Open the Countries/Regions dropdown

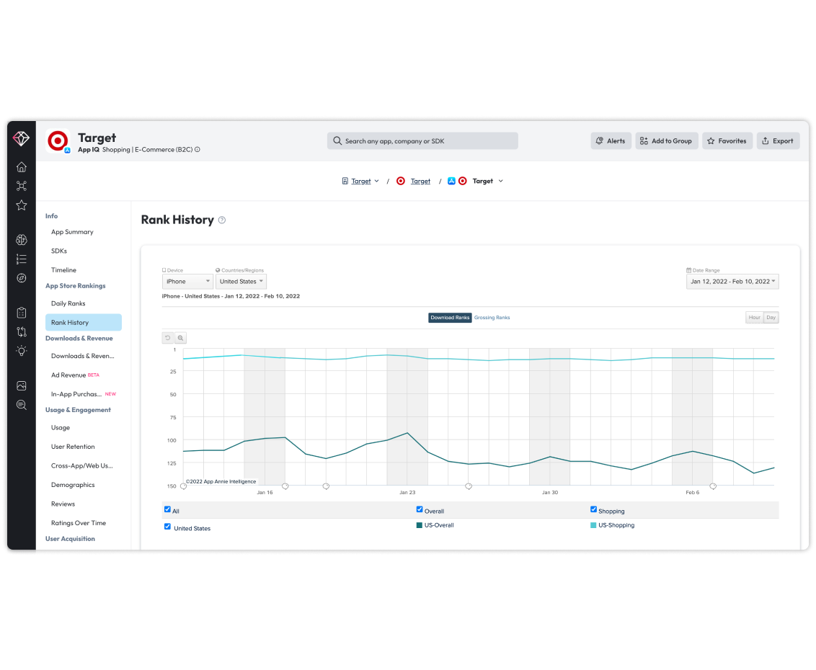click(x=241, y=282)
